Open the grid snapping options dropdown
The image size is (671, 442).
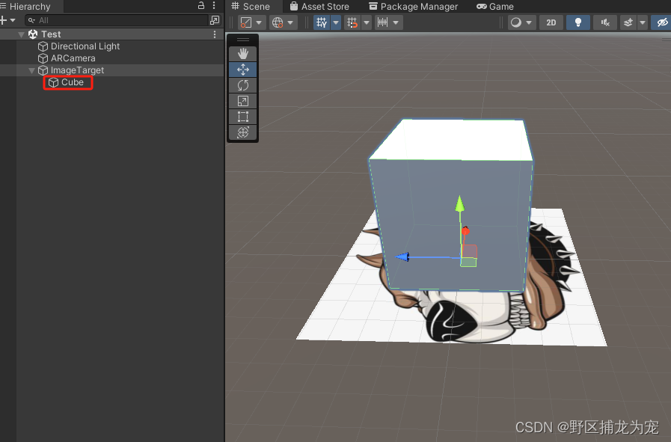click(367, 22)
